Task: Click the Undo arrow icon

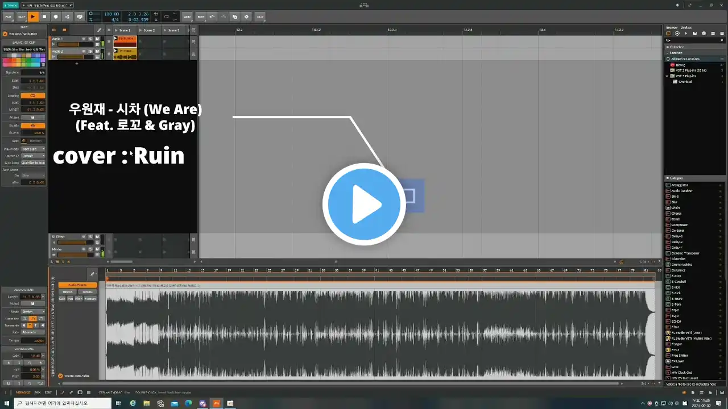Action: tap(212, 16)
